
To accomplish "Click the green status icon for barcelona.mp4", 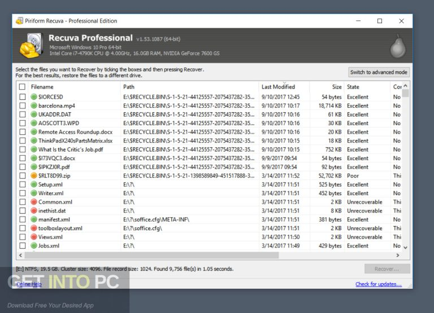I will (34, 105).
